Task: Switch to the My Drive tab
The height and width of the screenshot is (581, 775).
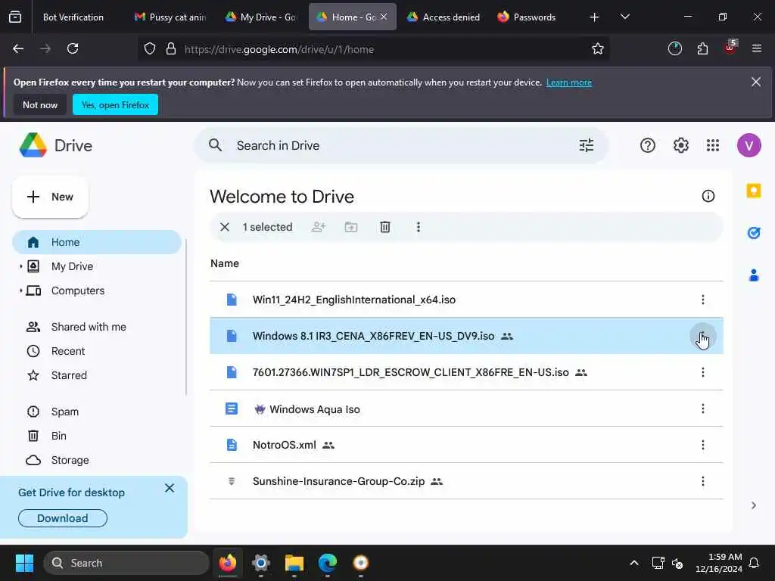Action: tap(260, 17)
